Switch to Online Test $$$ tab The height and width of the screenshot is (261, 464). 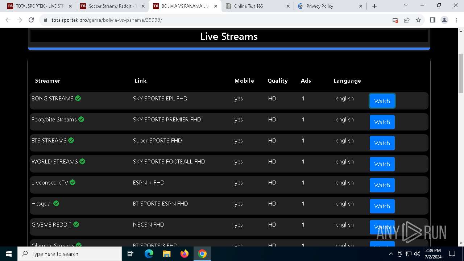(x=258, y=6)
